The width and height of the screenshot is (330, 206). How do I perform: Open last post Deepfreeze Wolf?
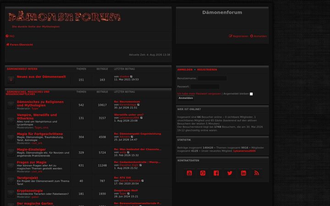click(126, 190)
